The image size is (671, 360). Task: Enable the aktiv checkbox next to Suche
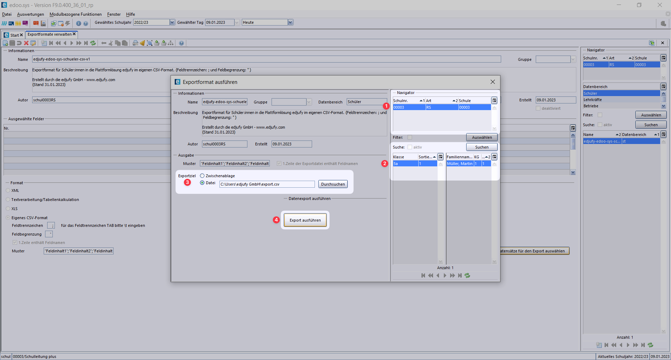[x=410, y=147]
